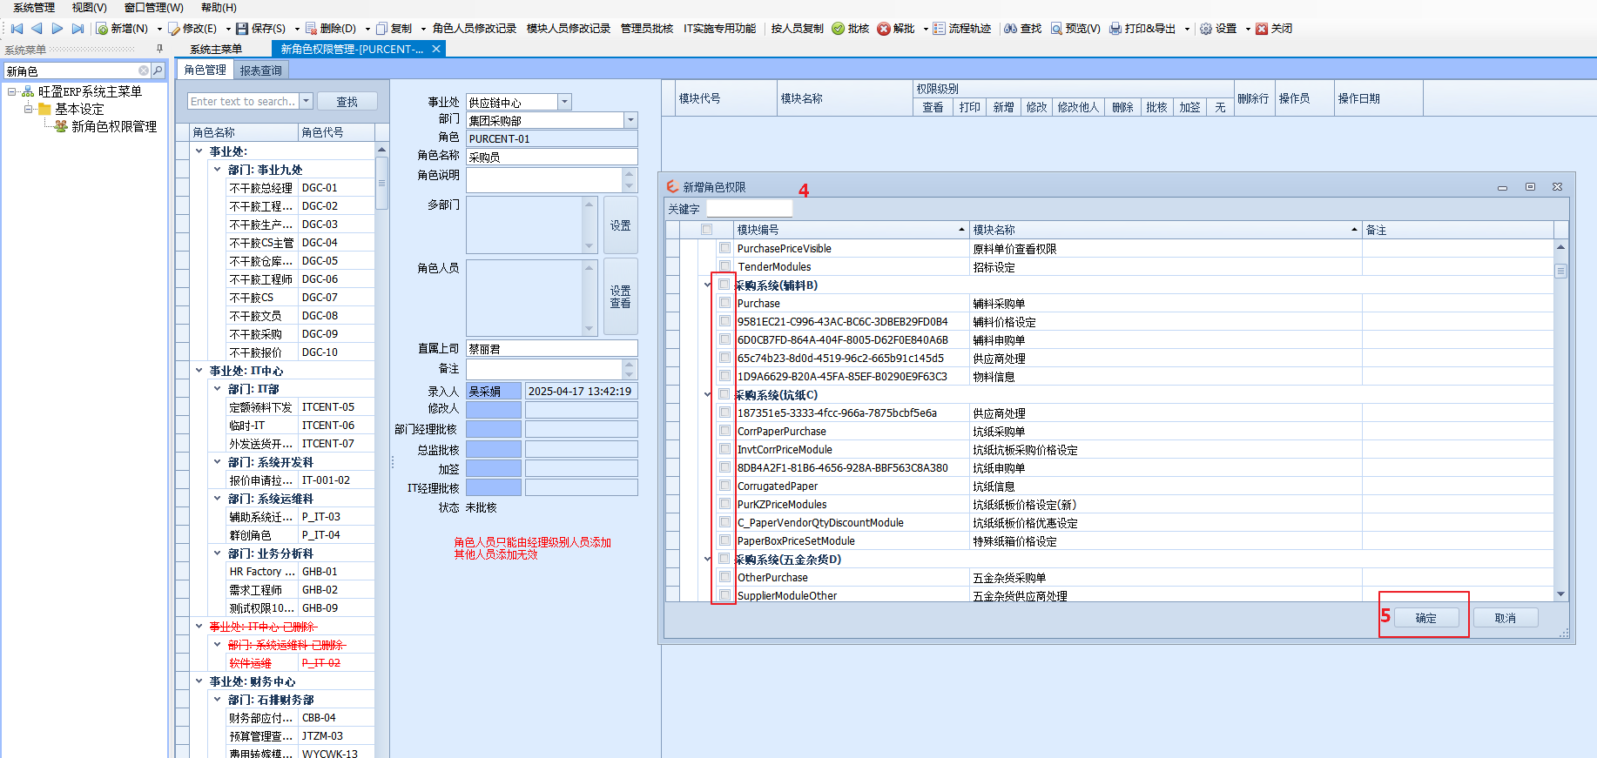Close the 新角色权限管理 tab with its X
This screenshot has width=1597, height=758.
[437, 49]
